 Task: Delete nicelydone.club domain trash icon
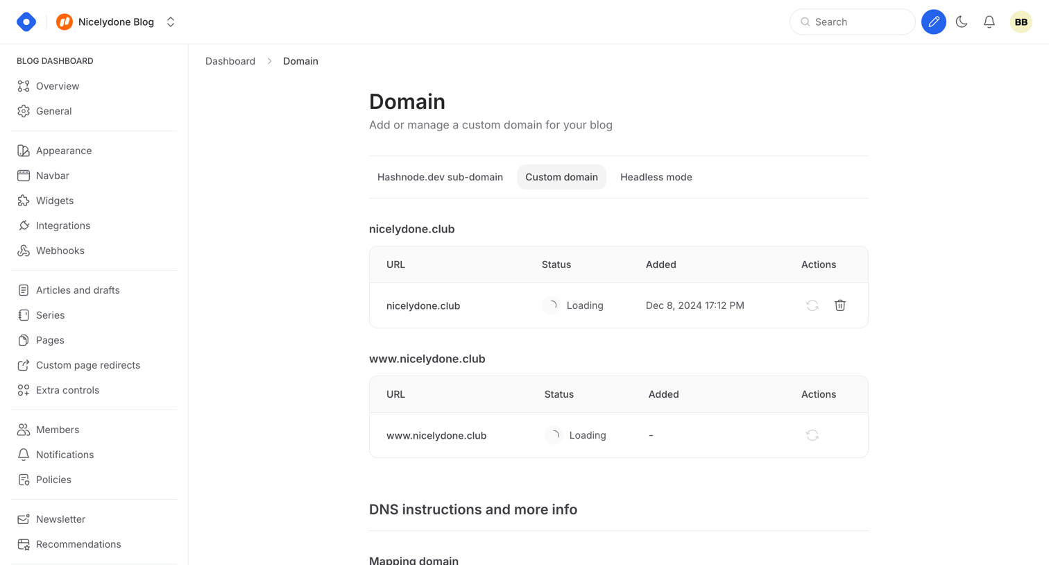(x=840, y=305)
